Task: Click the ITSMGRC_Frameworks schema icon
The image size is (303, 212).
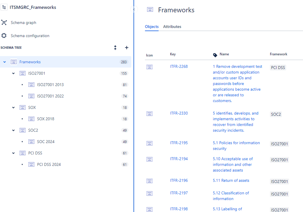Action: click(x=5, y=7)
